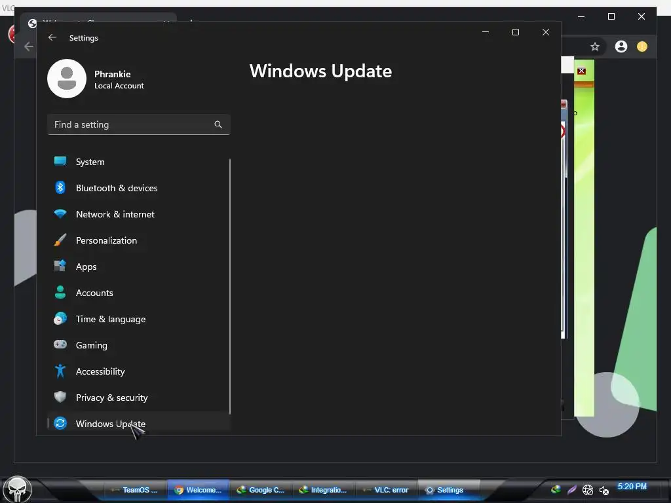The image size is (671, 503).
Task: Click the globe clock icon for Time & language
Action: click(60, 318)
